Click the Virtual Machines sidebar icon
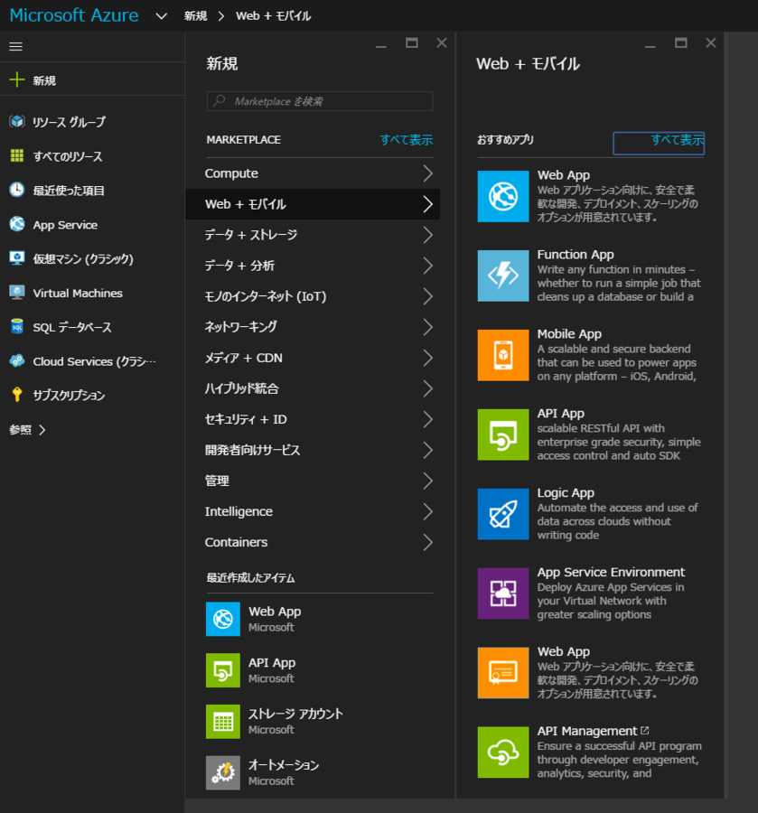Image resolution: width=758 pixels, height=813 pixels. click(17, 293)
